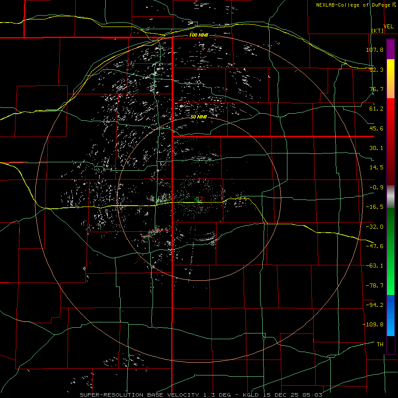Pick the yellow-orange segment of velocity color bar

[x=390, y=79]
